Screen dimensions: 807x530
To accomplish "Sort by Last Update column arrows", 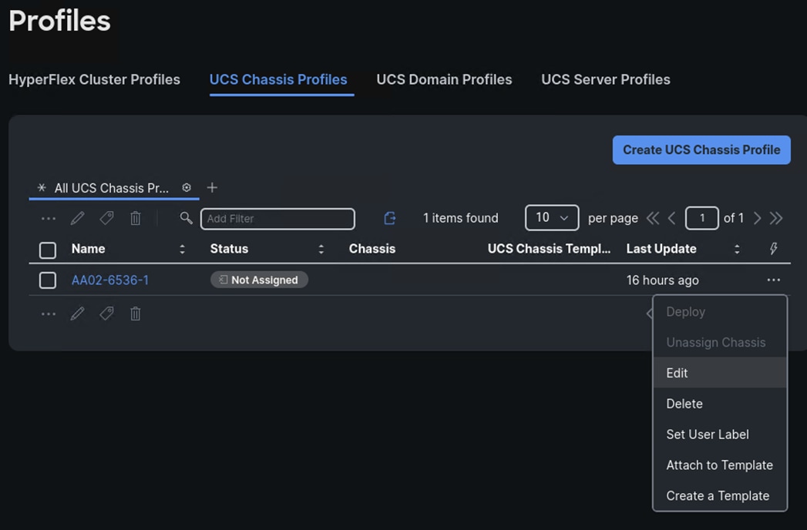I will (x=737, y=249).
